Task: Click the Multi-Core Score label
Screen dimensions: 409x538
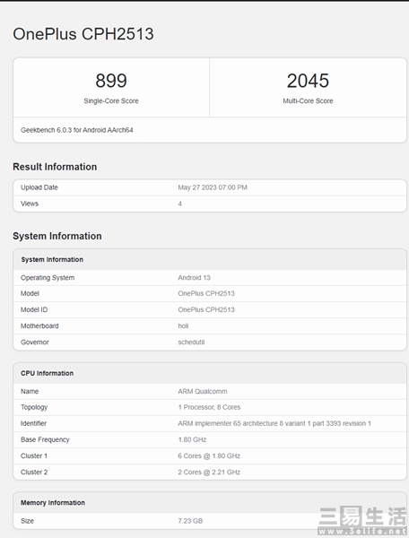Action: (x=308, y=100)
